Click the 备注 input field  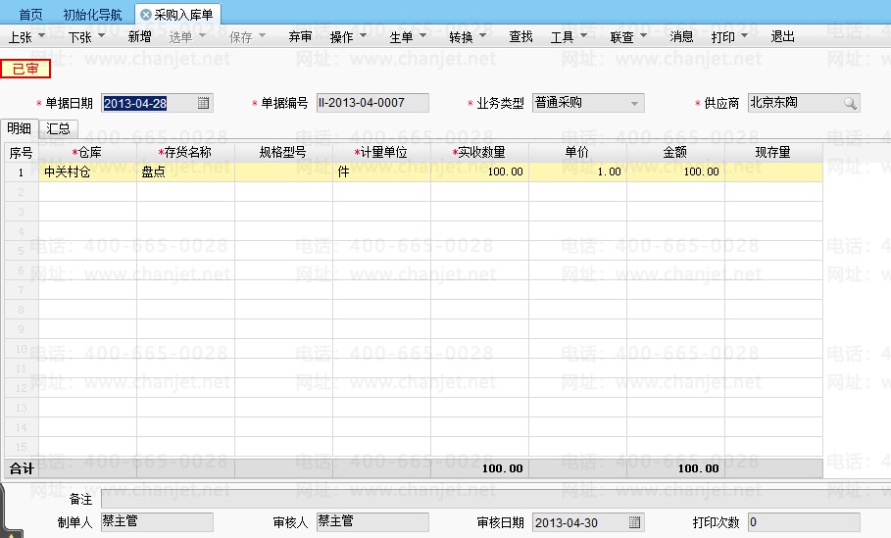(x=496, y=499)
